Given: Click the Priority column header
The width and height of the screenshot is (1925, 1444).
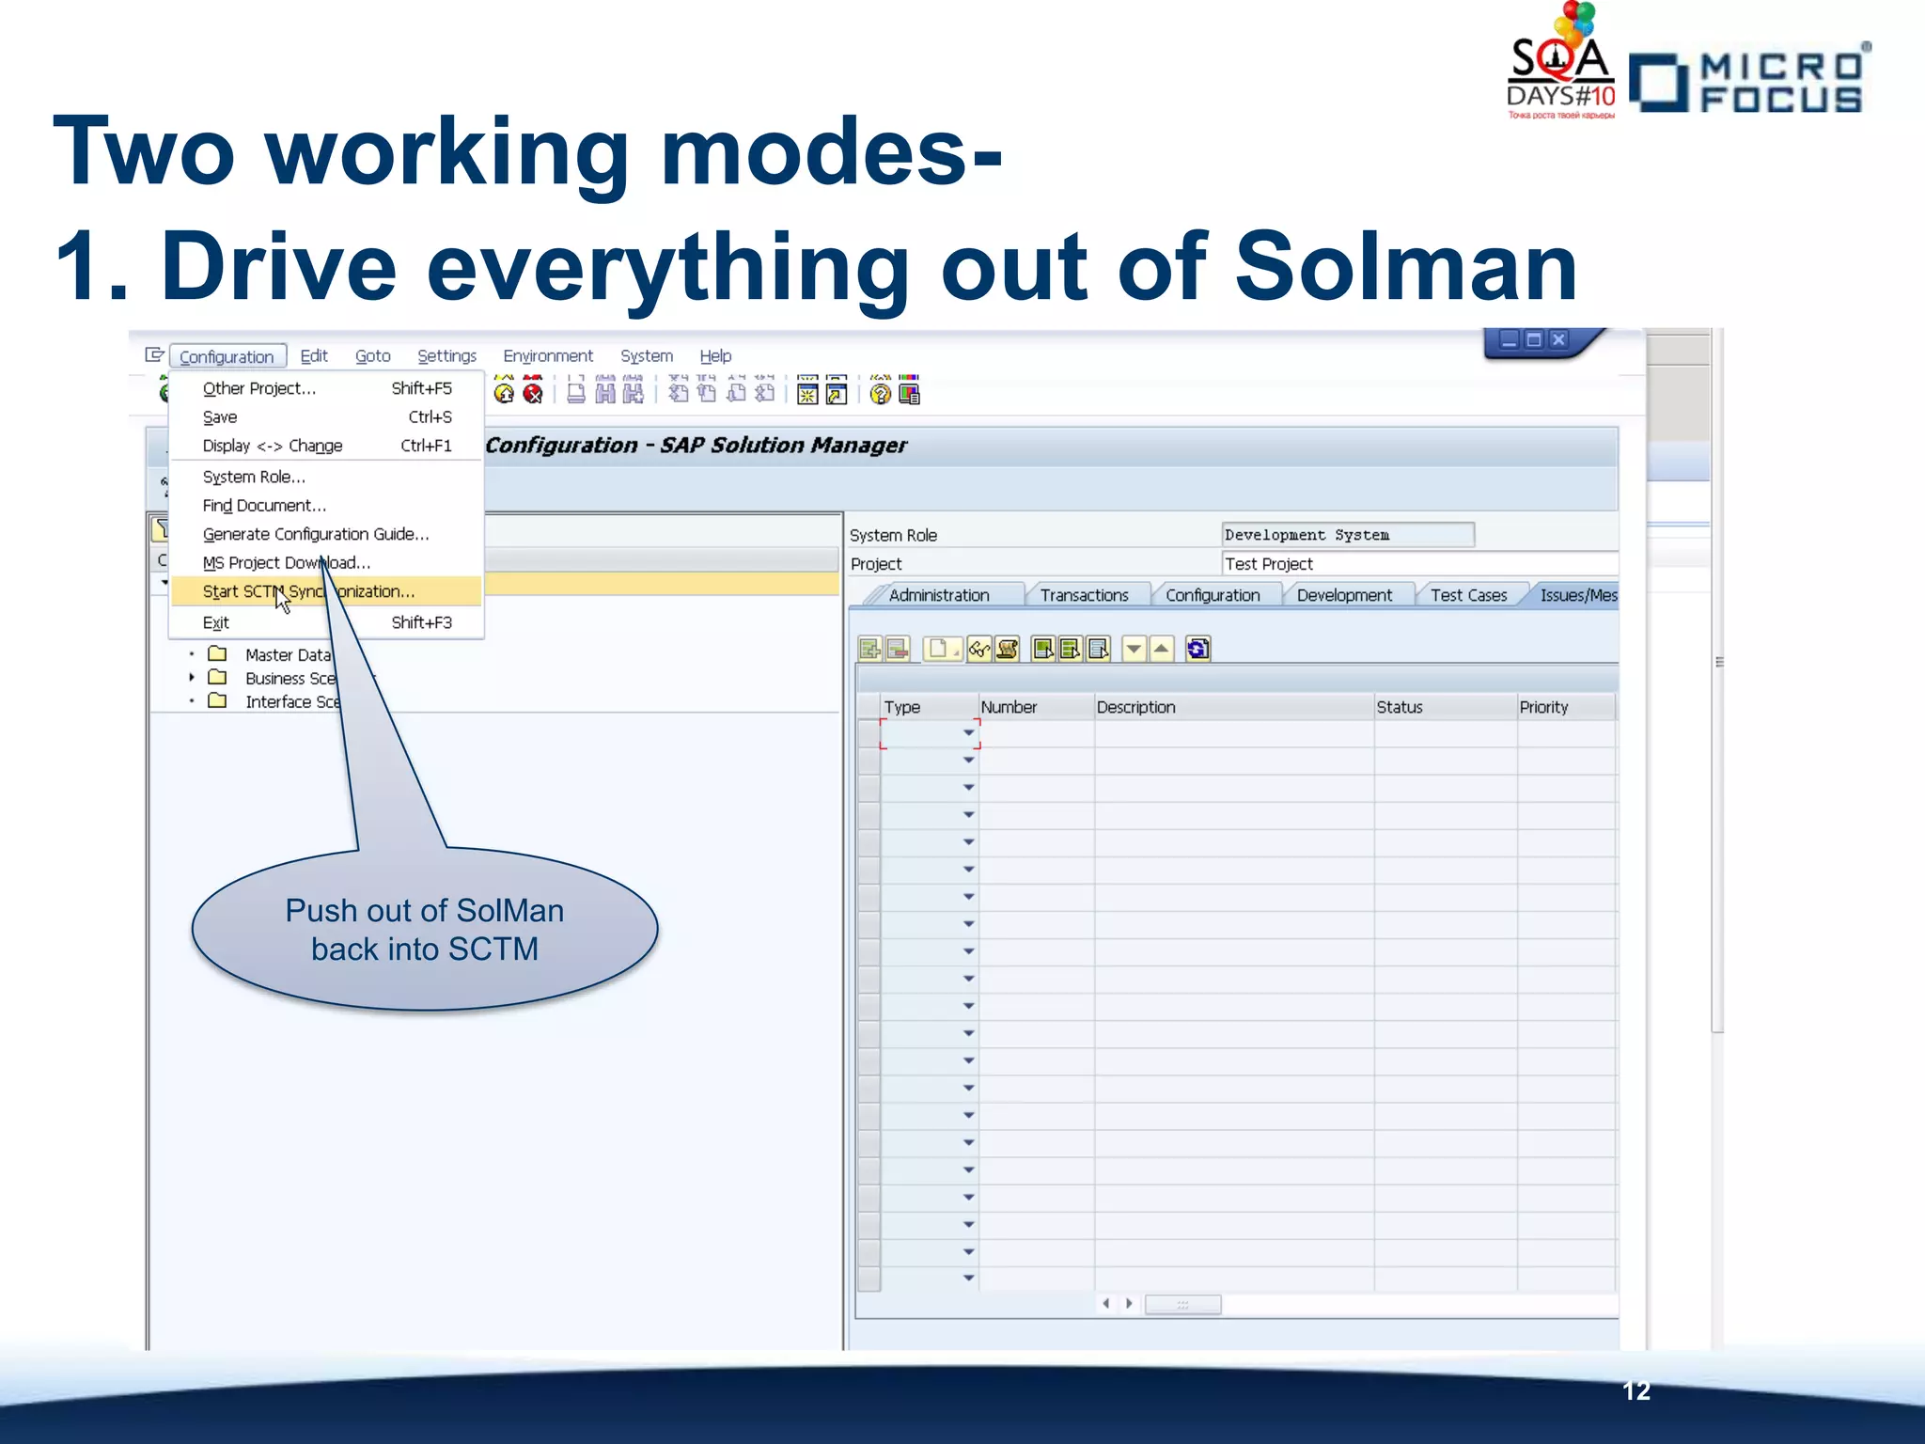Looking at the screenshot, I should click(x=1566, y=707).
